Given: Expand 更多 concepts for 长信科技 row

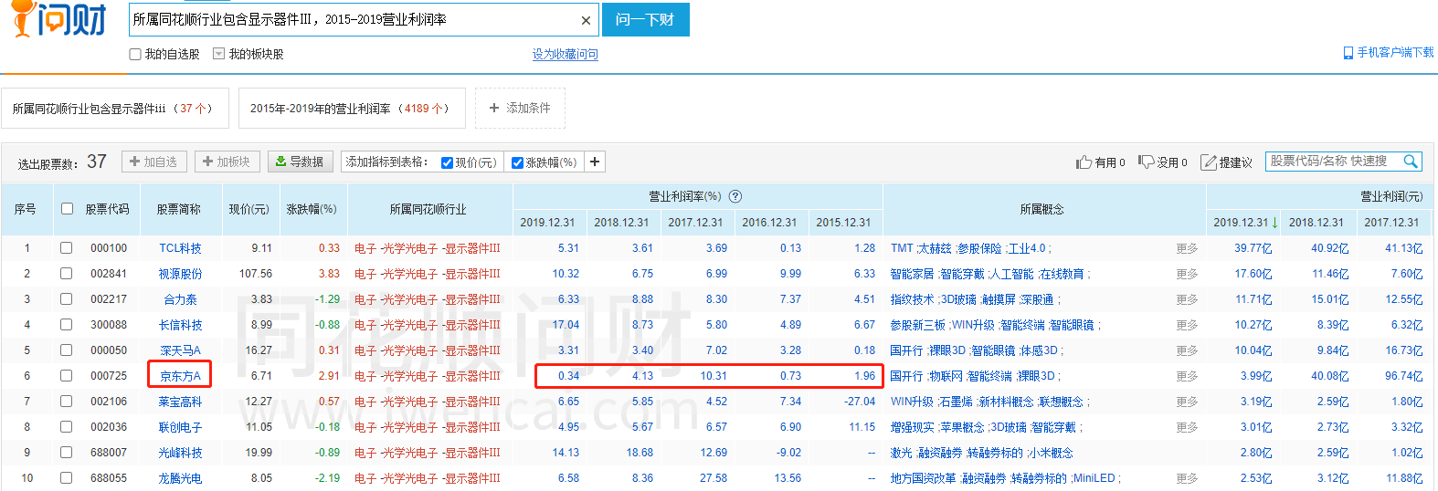Looking at the screenshot, I should (x=1187, y=325).
